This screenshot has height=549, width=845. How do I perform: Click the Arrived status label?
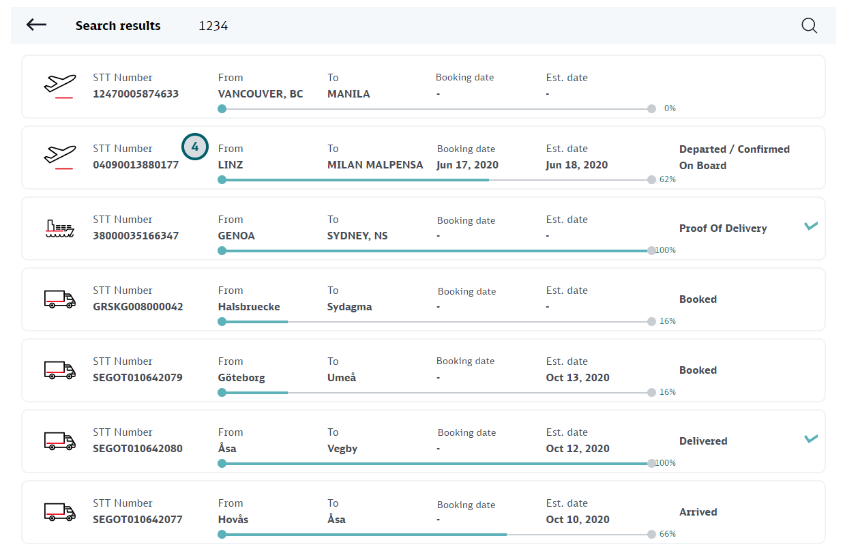698,512
